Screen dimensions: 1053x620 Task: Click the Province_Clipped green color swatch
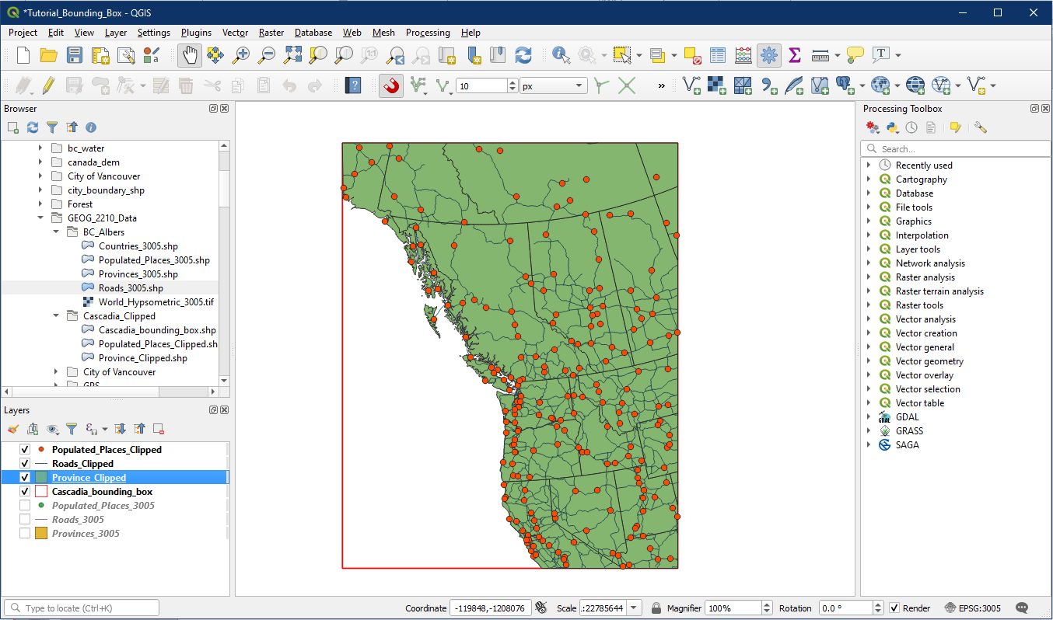(41, 478)
